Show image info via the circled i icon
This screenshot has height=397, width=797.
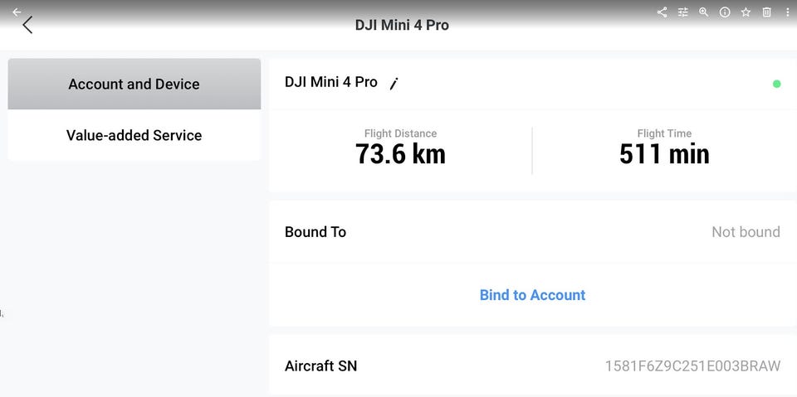point(725,12)
